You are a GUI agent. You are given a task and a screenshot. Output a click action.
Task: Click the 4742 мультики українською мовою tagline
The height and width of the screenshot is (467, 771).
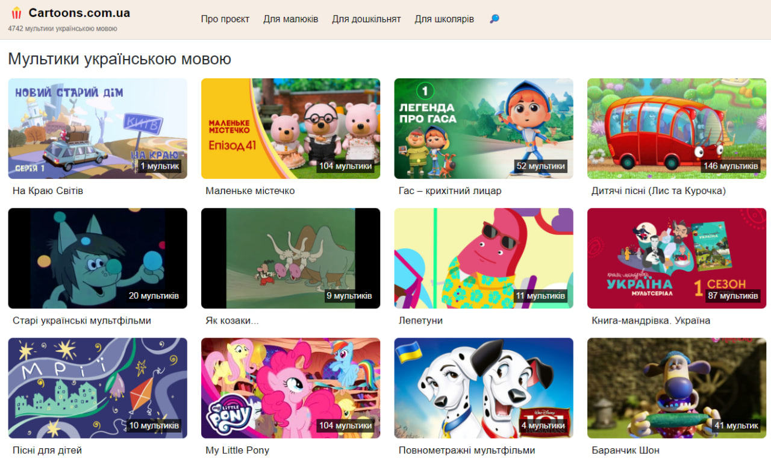coord(63,28)
